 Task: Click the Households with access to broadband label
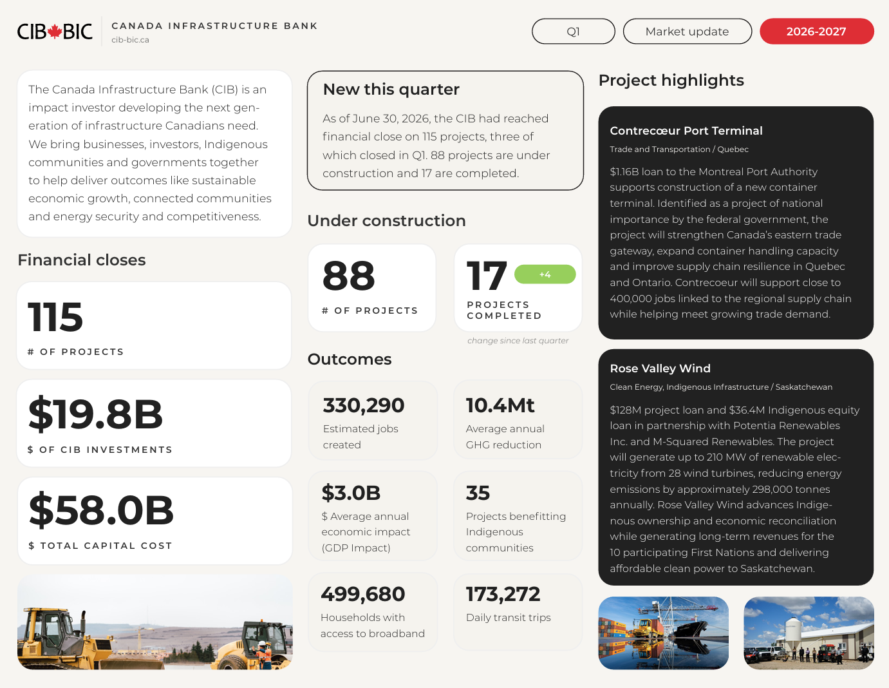(x=373, y=626)
